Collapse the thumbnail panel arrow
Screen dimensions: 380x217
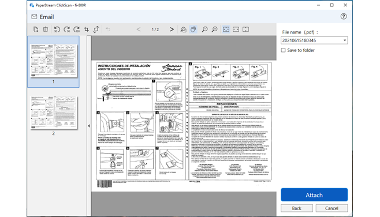coord(89,126)
